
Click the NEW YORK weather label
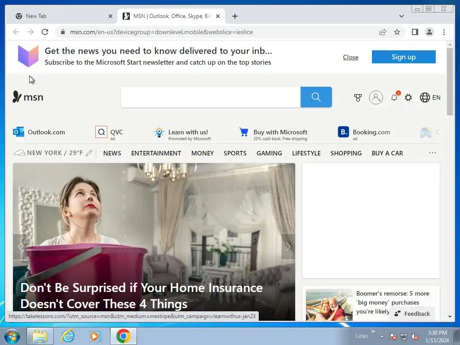[55, 153]
